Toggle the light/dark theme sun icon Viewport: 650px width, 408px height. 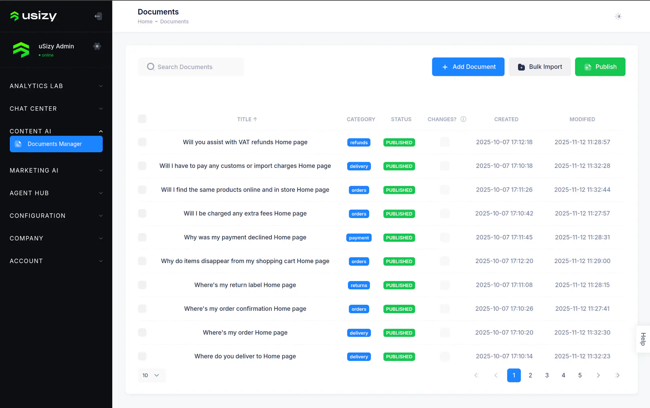click(x=618, y=16)
